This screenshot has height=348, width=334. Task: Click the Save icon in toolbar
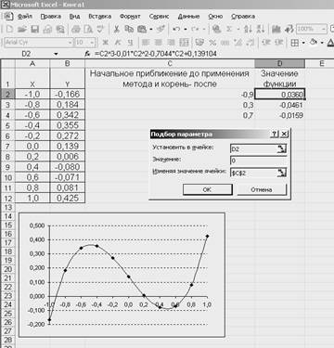click(x=34, y=29)
